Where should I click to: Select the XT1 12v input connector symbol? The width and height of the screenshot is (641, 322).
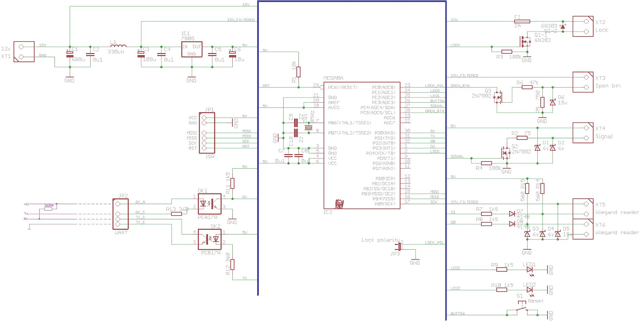point(24,52)
